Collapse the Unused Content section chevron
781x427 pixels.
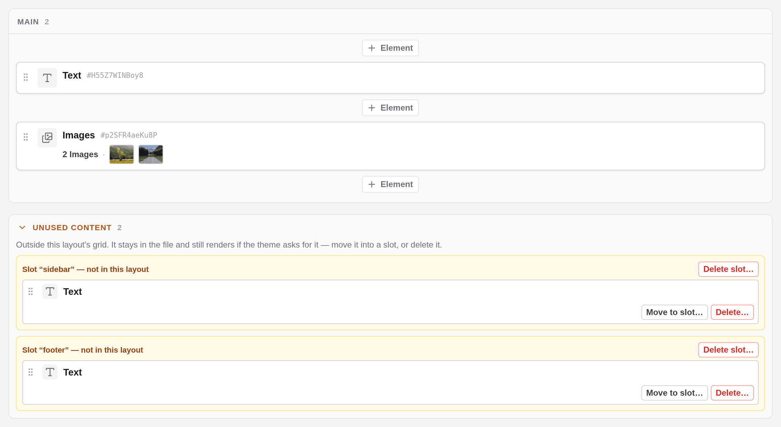(22, 227)
